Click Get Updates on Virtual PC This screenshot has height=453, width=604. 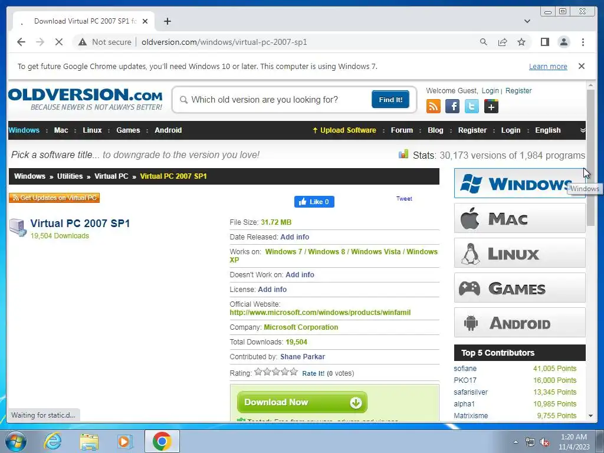pos(54,198)
